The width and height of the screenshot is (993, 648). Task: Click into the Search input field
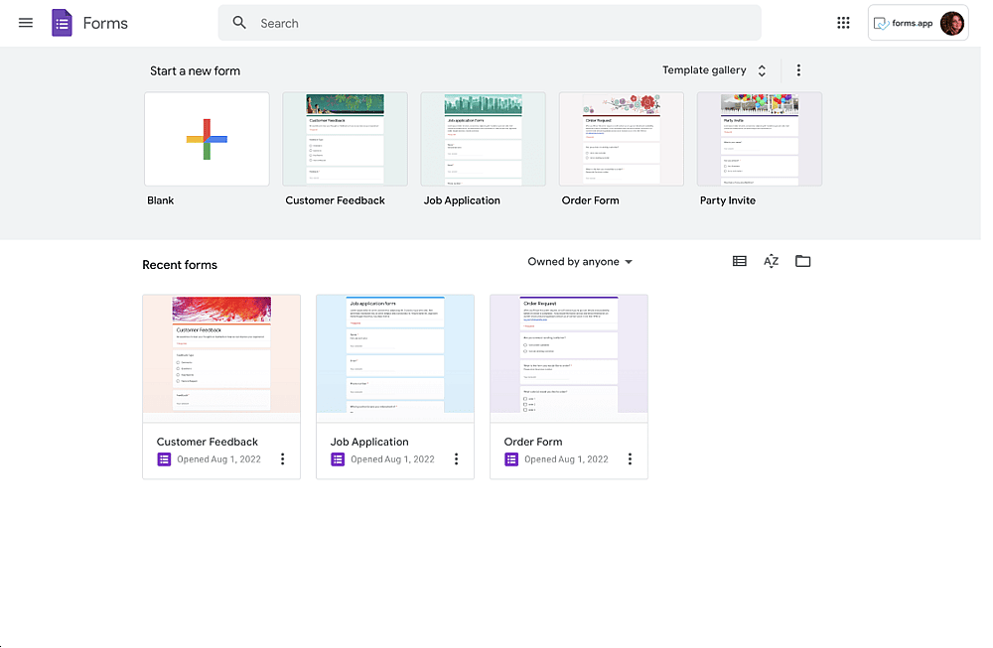coord(490,24)
